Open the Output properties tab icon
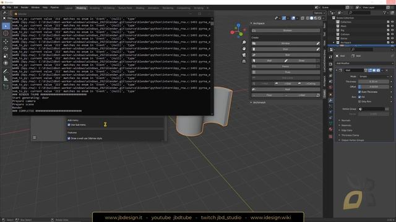 tap(330, 70)
